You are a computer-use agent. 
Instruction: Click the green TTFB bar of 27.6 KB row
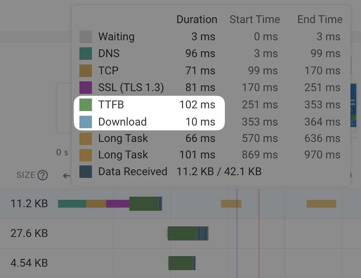tap(182, 233)
